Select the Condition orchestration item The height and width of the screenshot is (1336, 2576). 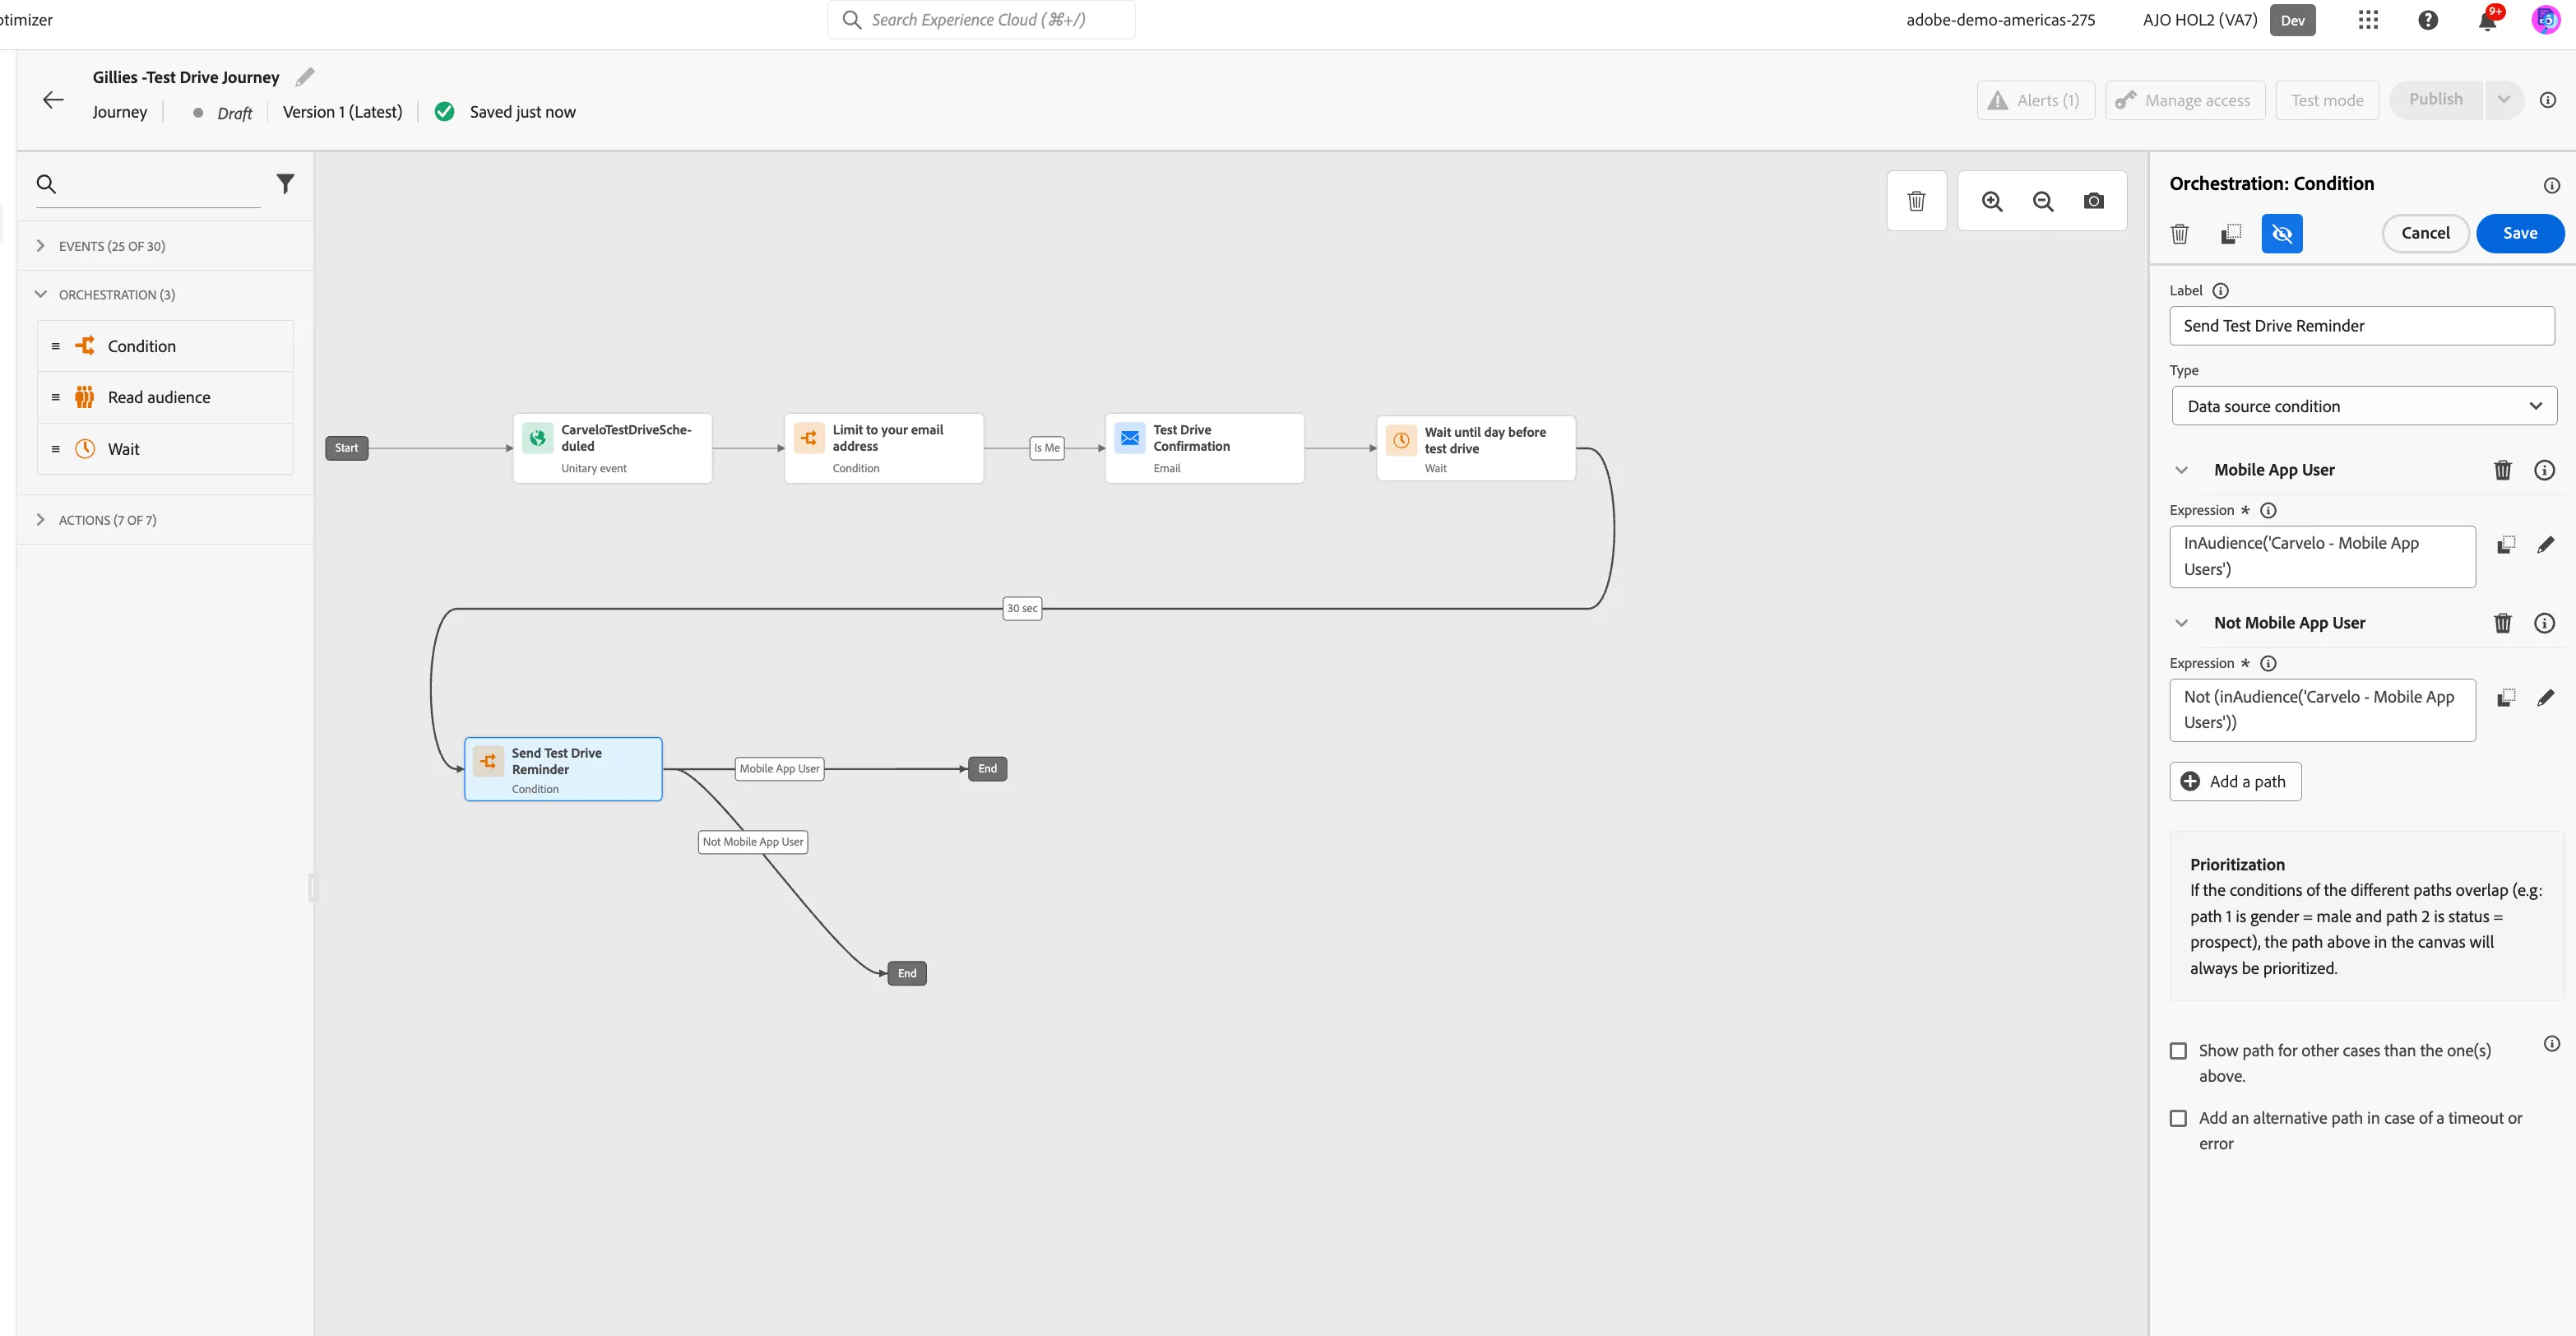click(165, 346)
